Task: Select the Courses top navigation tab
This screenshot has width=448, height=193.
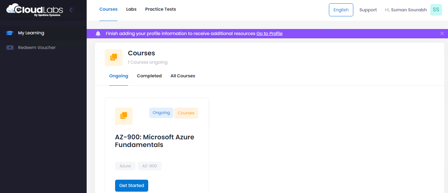Action: pos(108,9)
